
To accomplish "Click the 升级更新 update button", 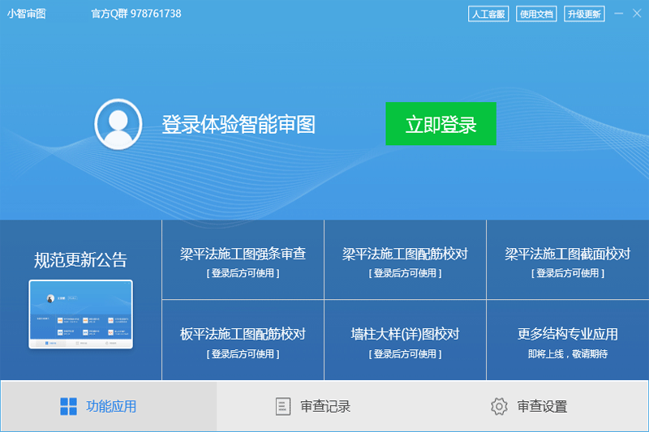I will pos(584,14).
